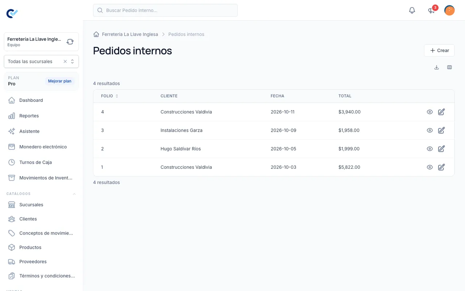
Task: Click the $5,822.00 total cell
Action: click(x=349, y=167)
